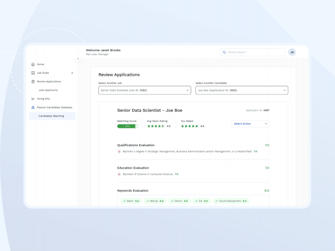Click the search magnifier icon
Image resolution: width=335 pixels, height=251 pixels.
point(224,52)
